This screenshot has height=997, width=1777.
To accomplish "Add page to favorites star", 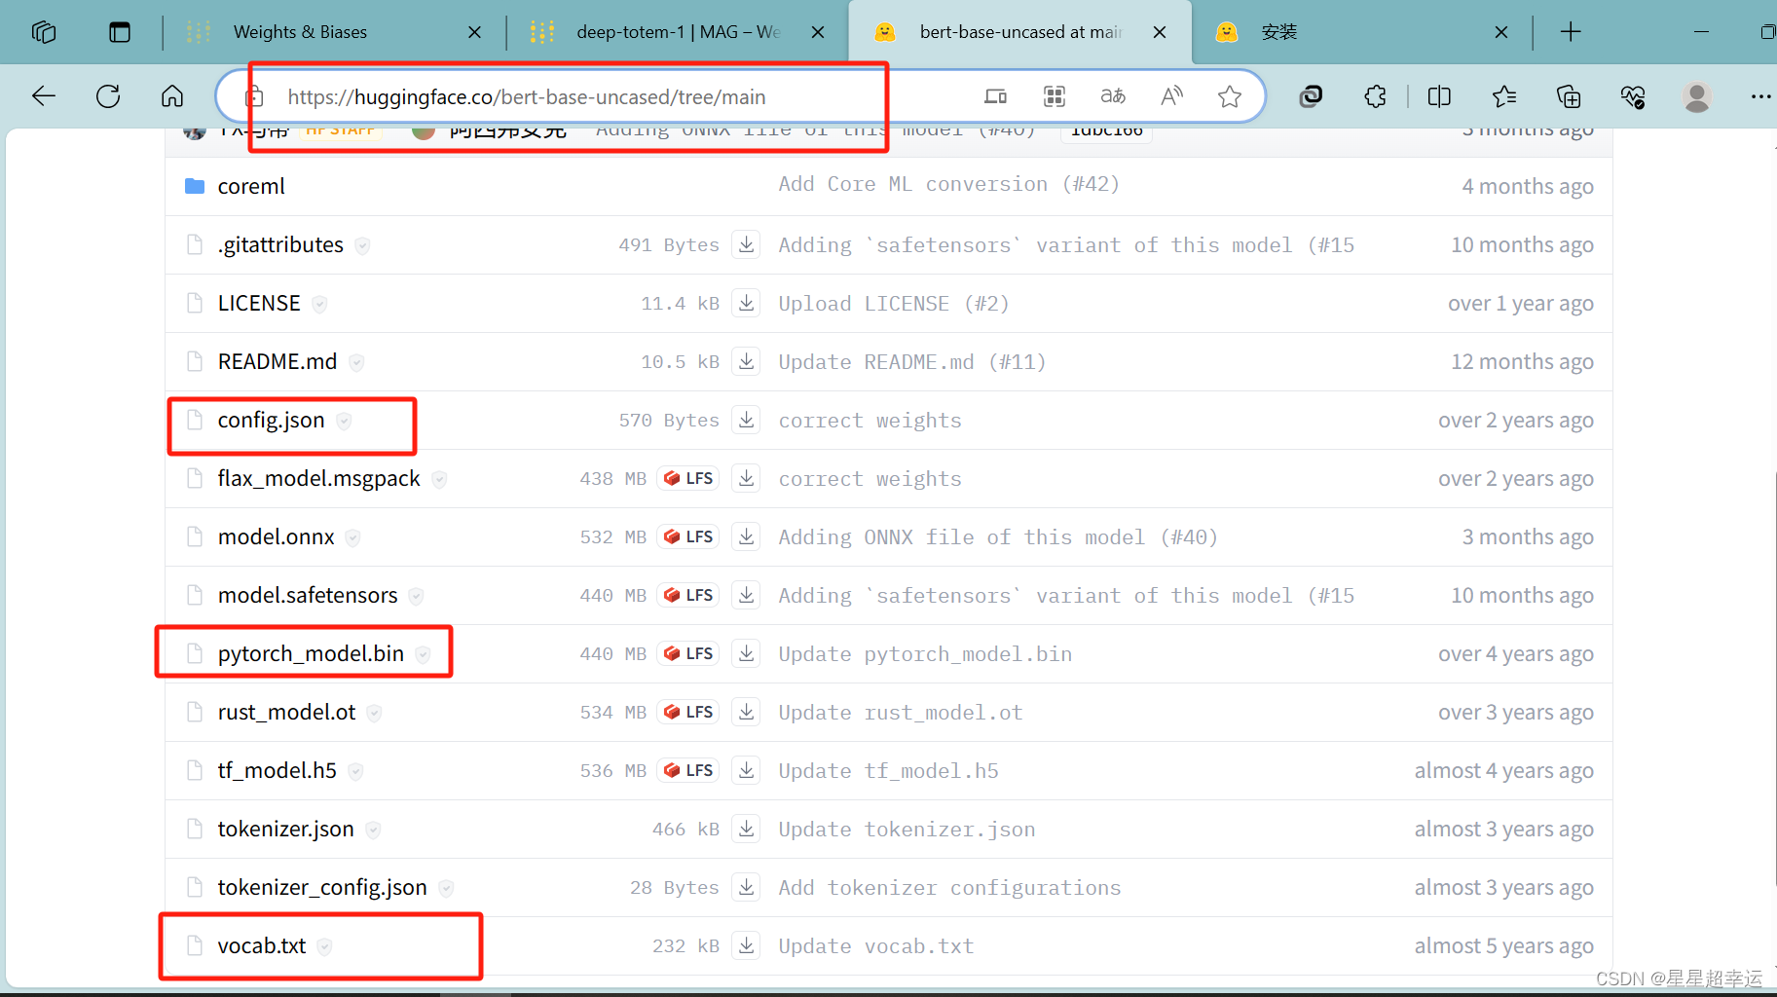I will point(1230,96).
